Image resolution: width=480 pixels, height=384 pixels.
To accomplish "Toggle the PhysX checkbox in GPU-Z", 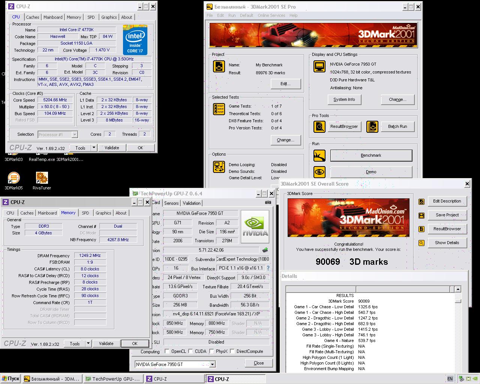I will [212, 351].
